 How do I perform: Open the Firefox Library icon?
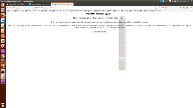pyautogui.click(x=181, y=8)
